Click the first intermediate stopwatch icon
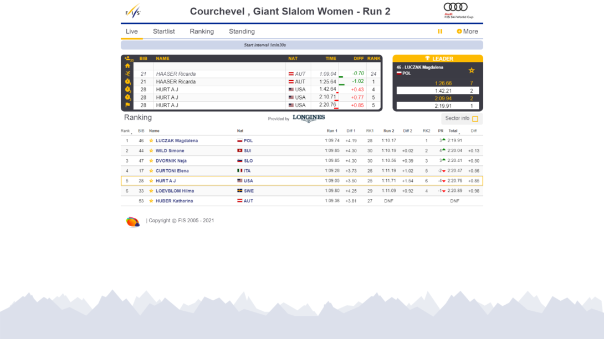The height and width of the screenshot is (339, 604). coord(127,81)
